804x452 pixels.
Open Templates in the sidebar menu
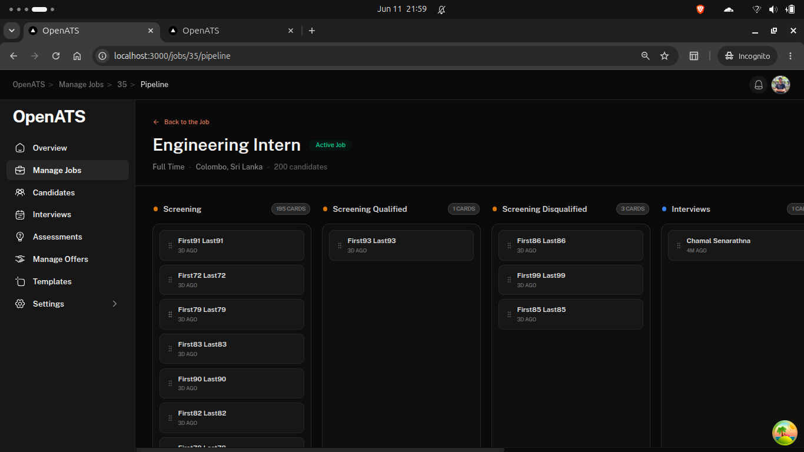[68, 281]
